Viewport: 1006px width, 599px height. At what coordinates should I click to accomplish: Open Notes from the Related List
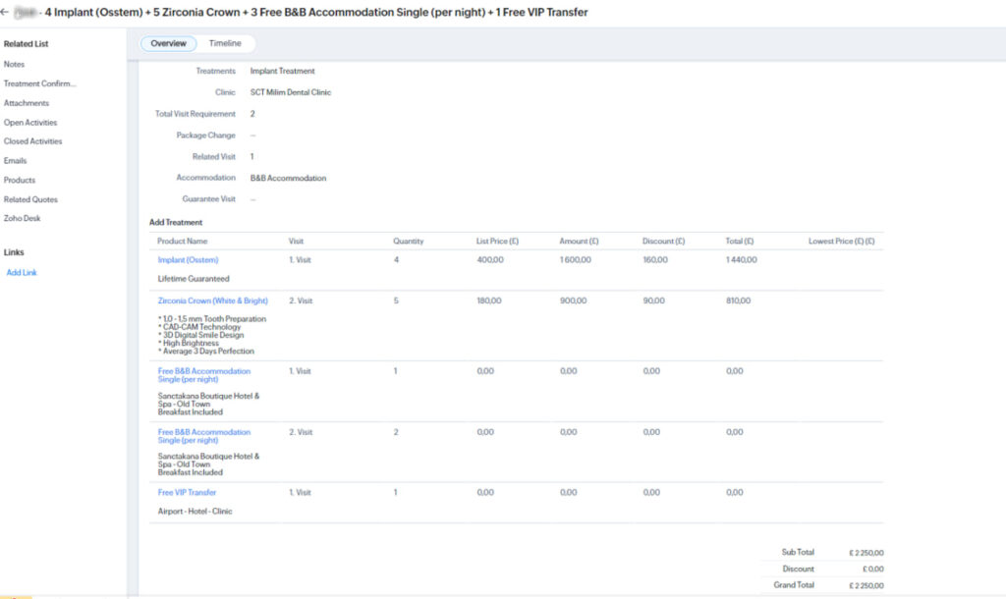click(14, 64)
